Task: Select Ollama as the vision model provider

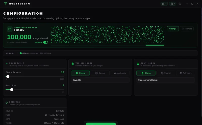Action: pos(80,73)
